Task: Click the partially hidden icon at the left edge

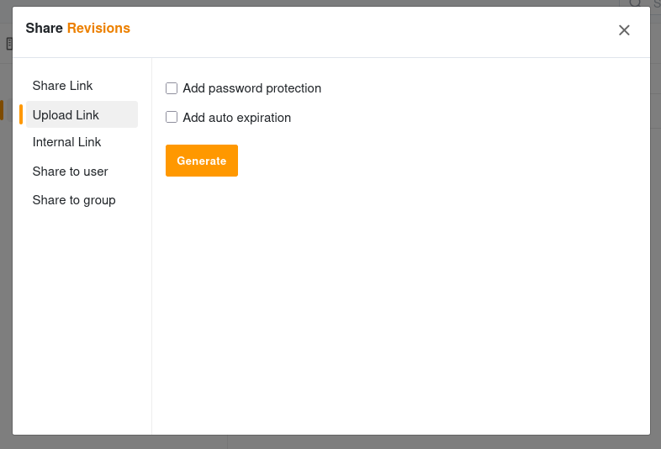Action: click(9, 44)
